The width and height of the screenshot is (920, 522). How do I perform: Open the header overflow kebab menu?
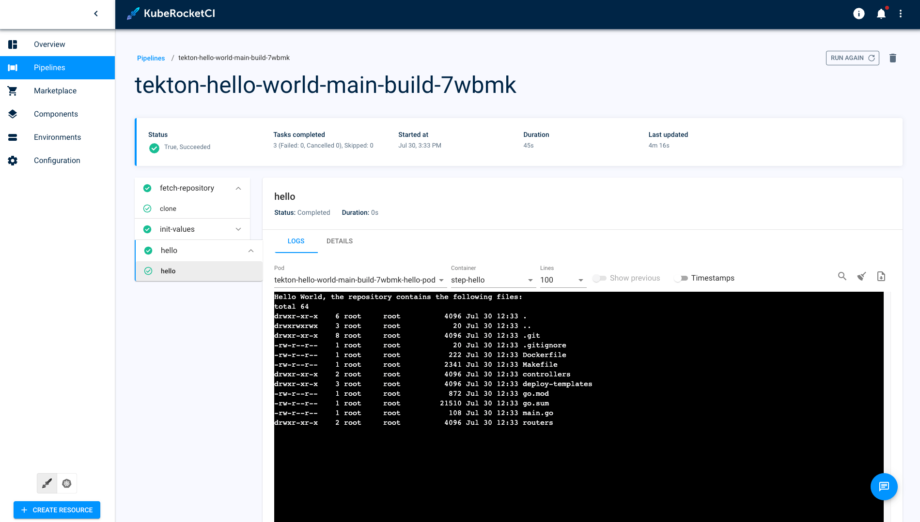[901, 13]
